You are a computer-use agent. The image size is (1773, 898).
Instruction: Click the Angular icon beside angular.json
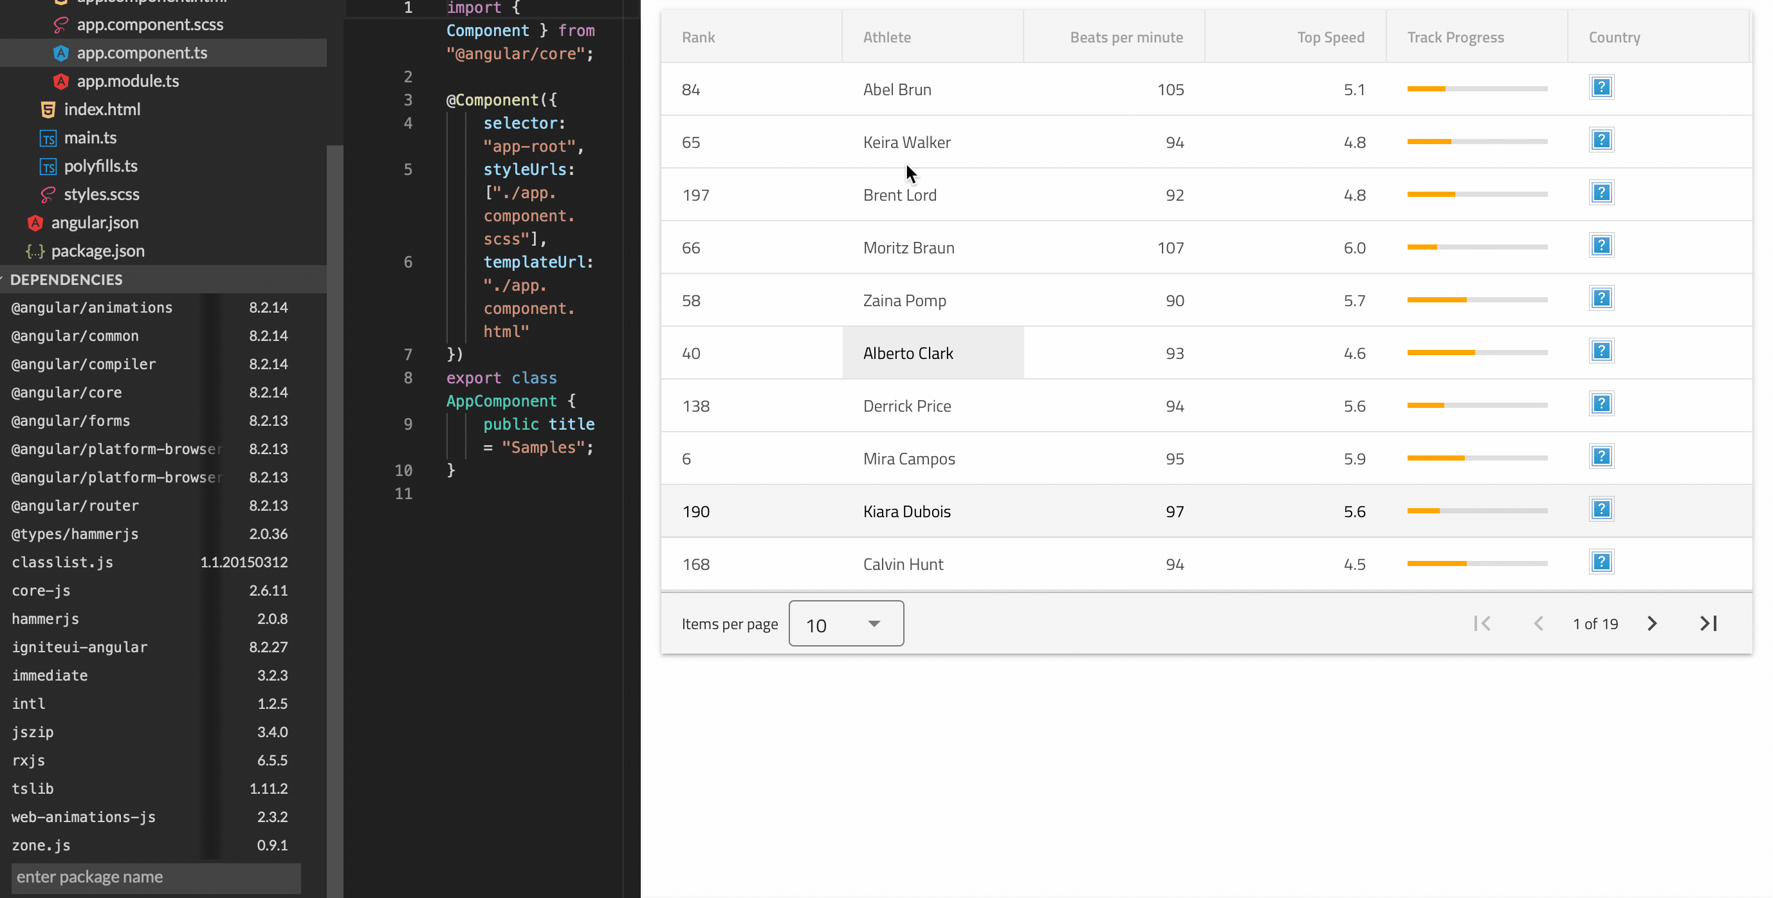pos(35,223)
